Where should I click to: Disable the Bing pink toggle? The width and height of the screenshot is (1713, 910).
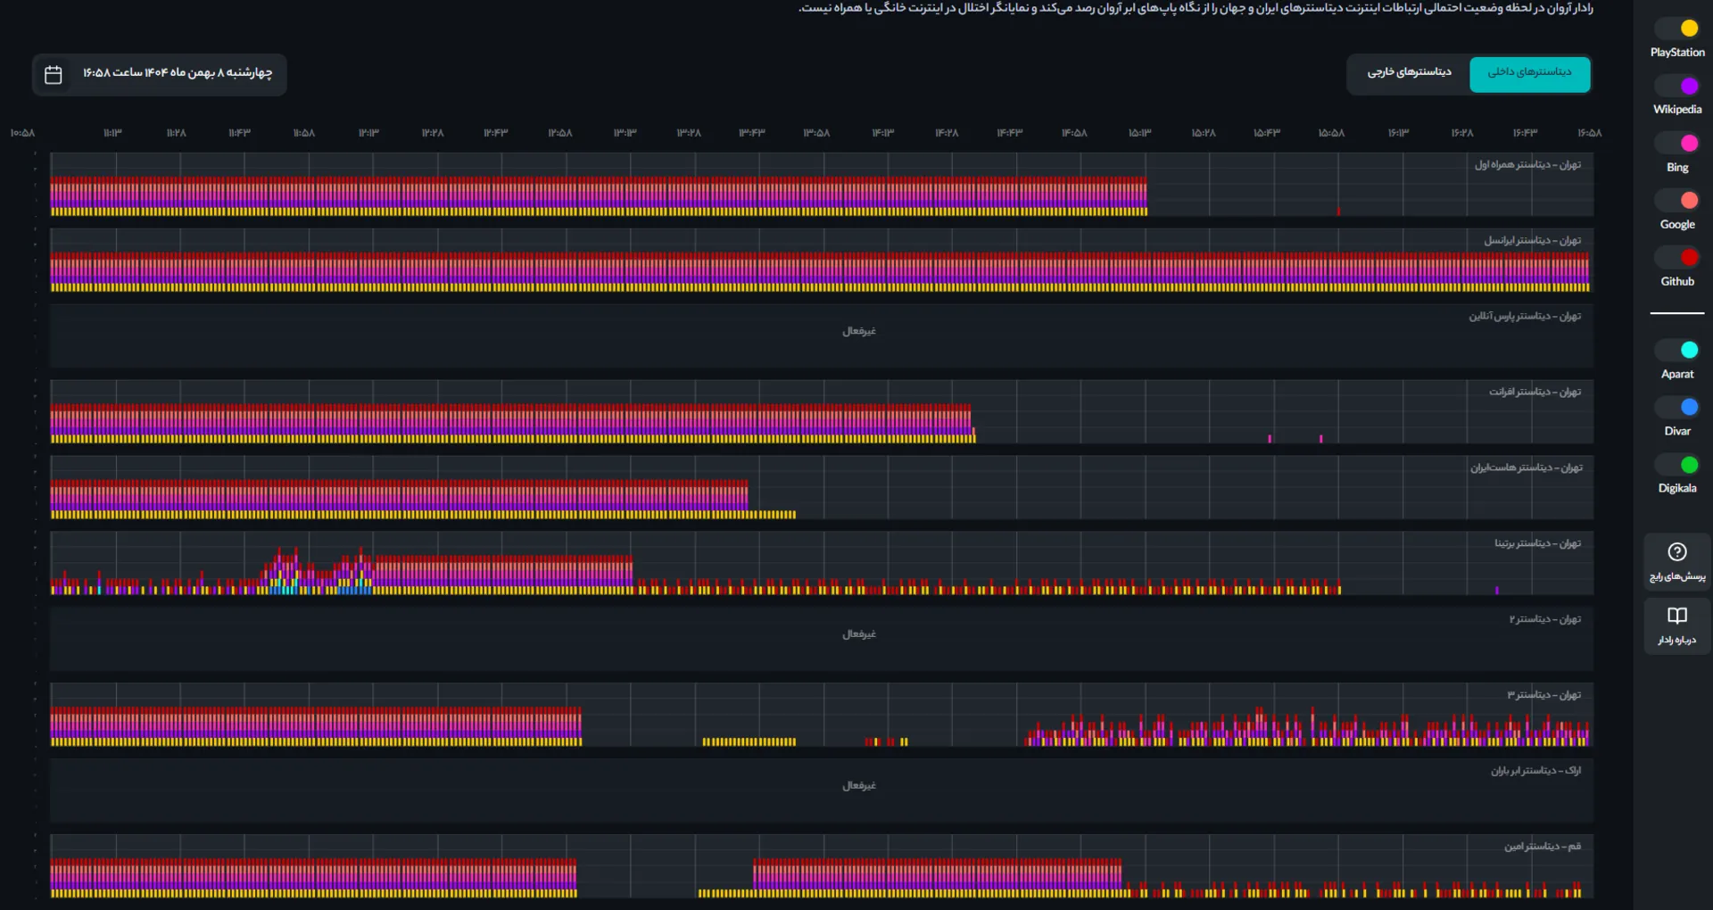tap(1677, 143)
